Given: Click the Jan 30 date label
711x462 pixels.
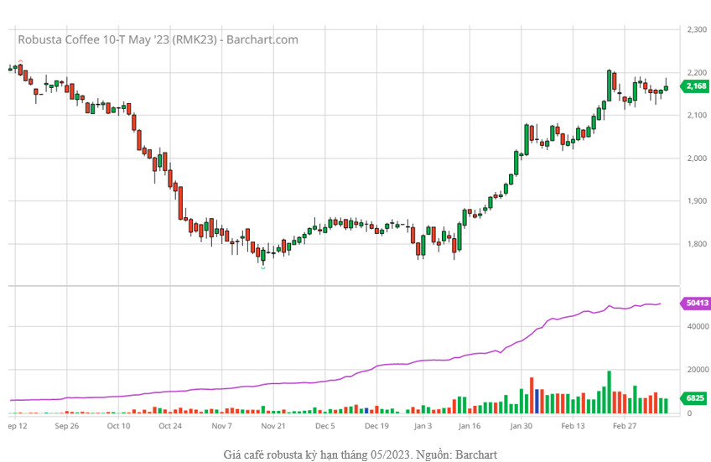Looking at the screenshot, I should pyautogui.click(x=521, y=426).
